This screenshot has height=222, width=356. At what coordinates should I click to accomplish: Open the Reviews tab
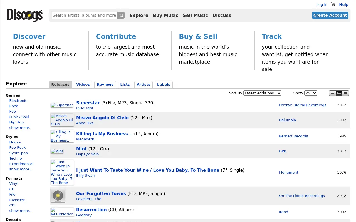105,85
